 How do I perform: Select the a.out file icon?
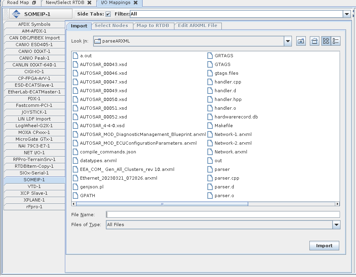[x=75, y=56]
